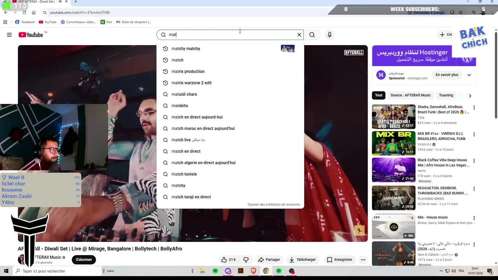Open menu for Shatta, Dancehall video
Screen dimensions: 498x280
(474, 108)
